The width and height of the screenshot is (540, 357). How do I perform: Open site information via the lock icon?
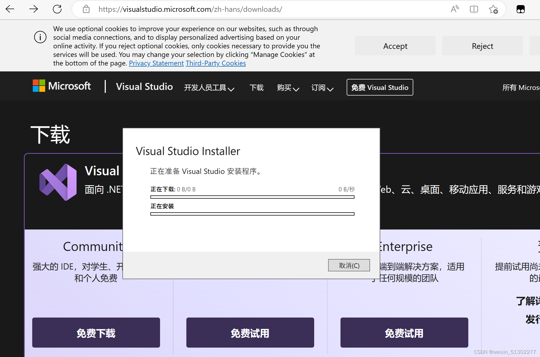pyautogui.click(x=86, y=9)
